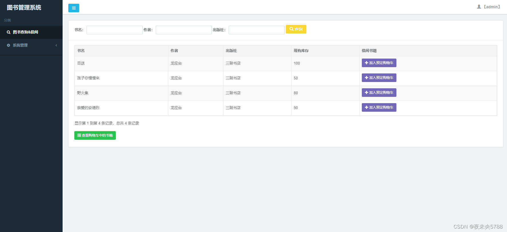The height and width of the screenshot is (232, 507).
Task: Click the stock value 100
Action: (297, 63)
